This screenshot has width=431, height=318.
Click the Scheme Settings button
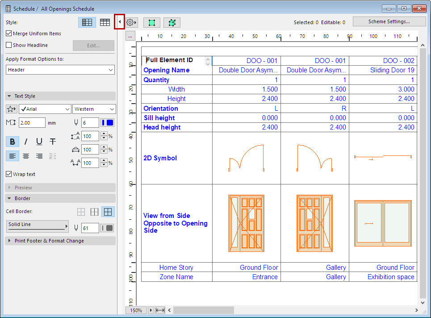[x=389, y=21]
